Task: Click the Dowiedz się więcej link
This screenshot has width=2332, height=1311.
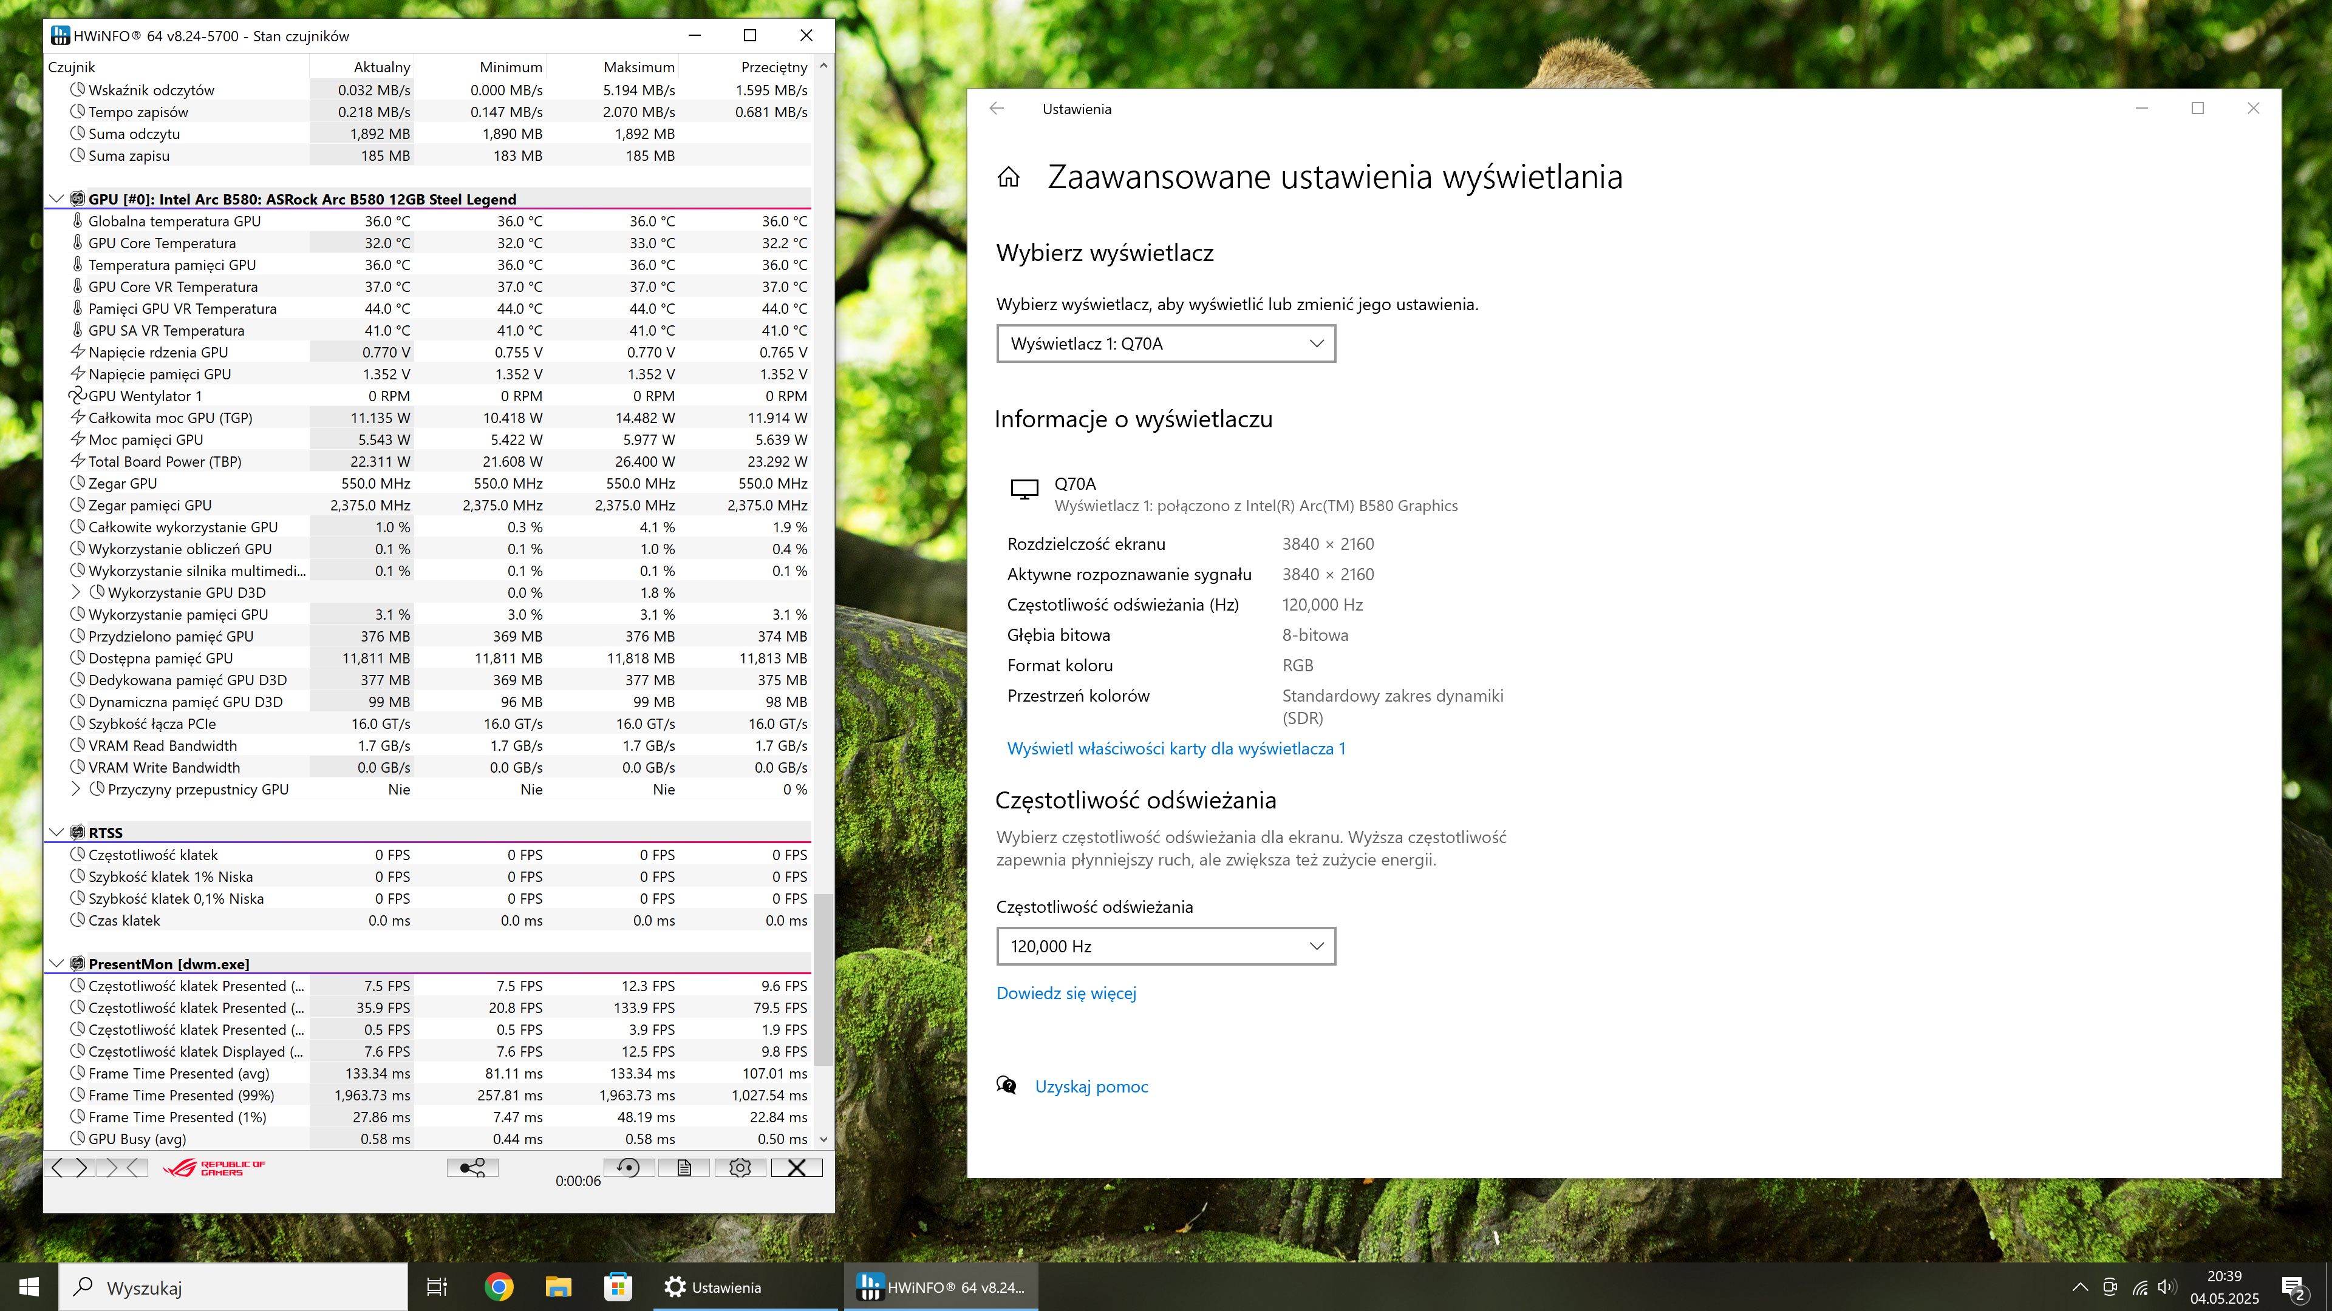Action: (1066, 992)
